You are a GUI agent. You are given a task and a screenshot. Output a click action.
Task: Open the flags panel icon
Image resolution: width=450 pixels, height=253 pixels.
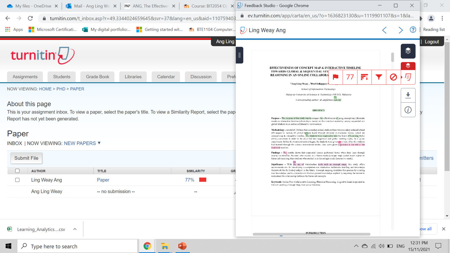coord(336,77)
